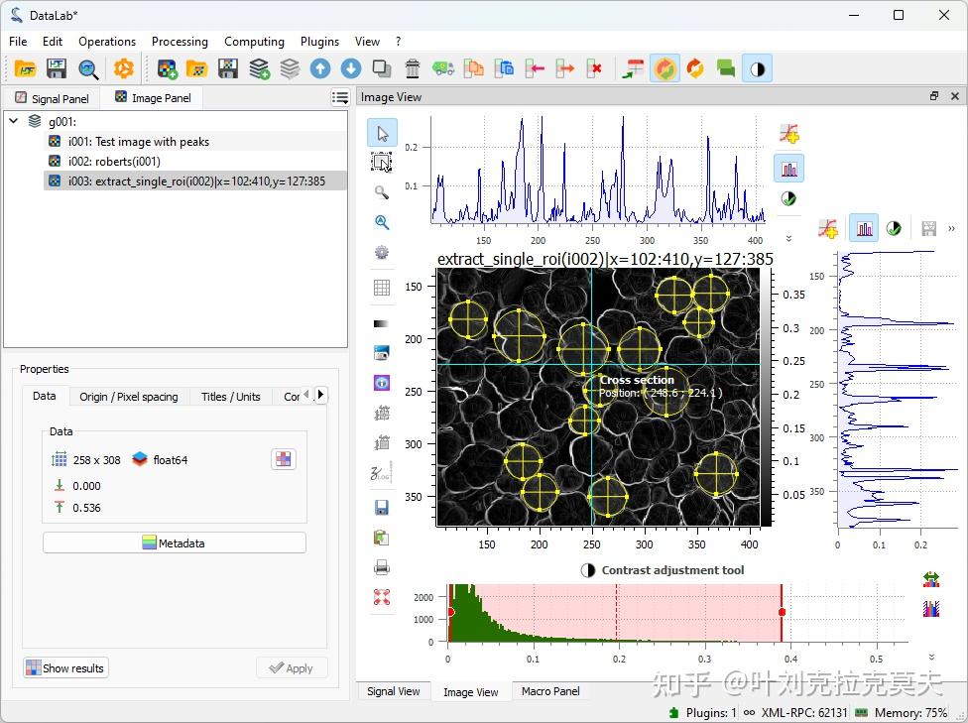Save plot floppy icon in plot toolbar
Image resolution: width=968 pixels, height=723 pixels.
(x=382, y=508)
